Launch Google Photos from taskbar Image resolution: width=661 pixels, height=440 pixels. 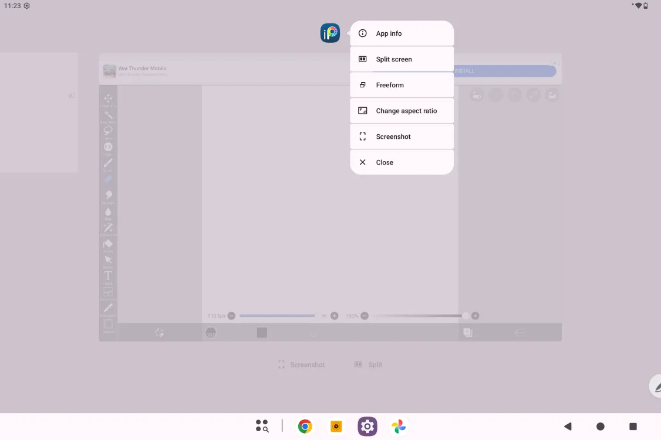pos(399,426)
